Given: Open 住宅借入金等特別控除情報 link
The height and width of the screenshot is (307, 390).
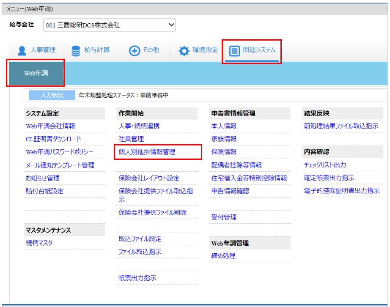Looking at the screenshot, I should click(x=249, y=178).
